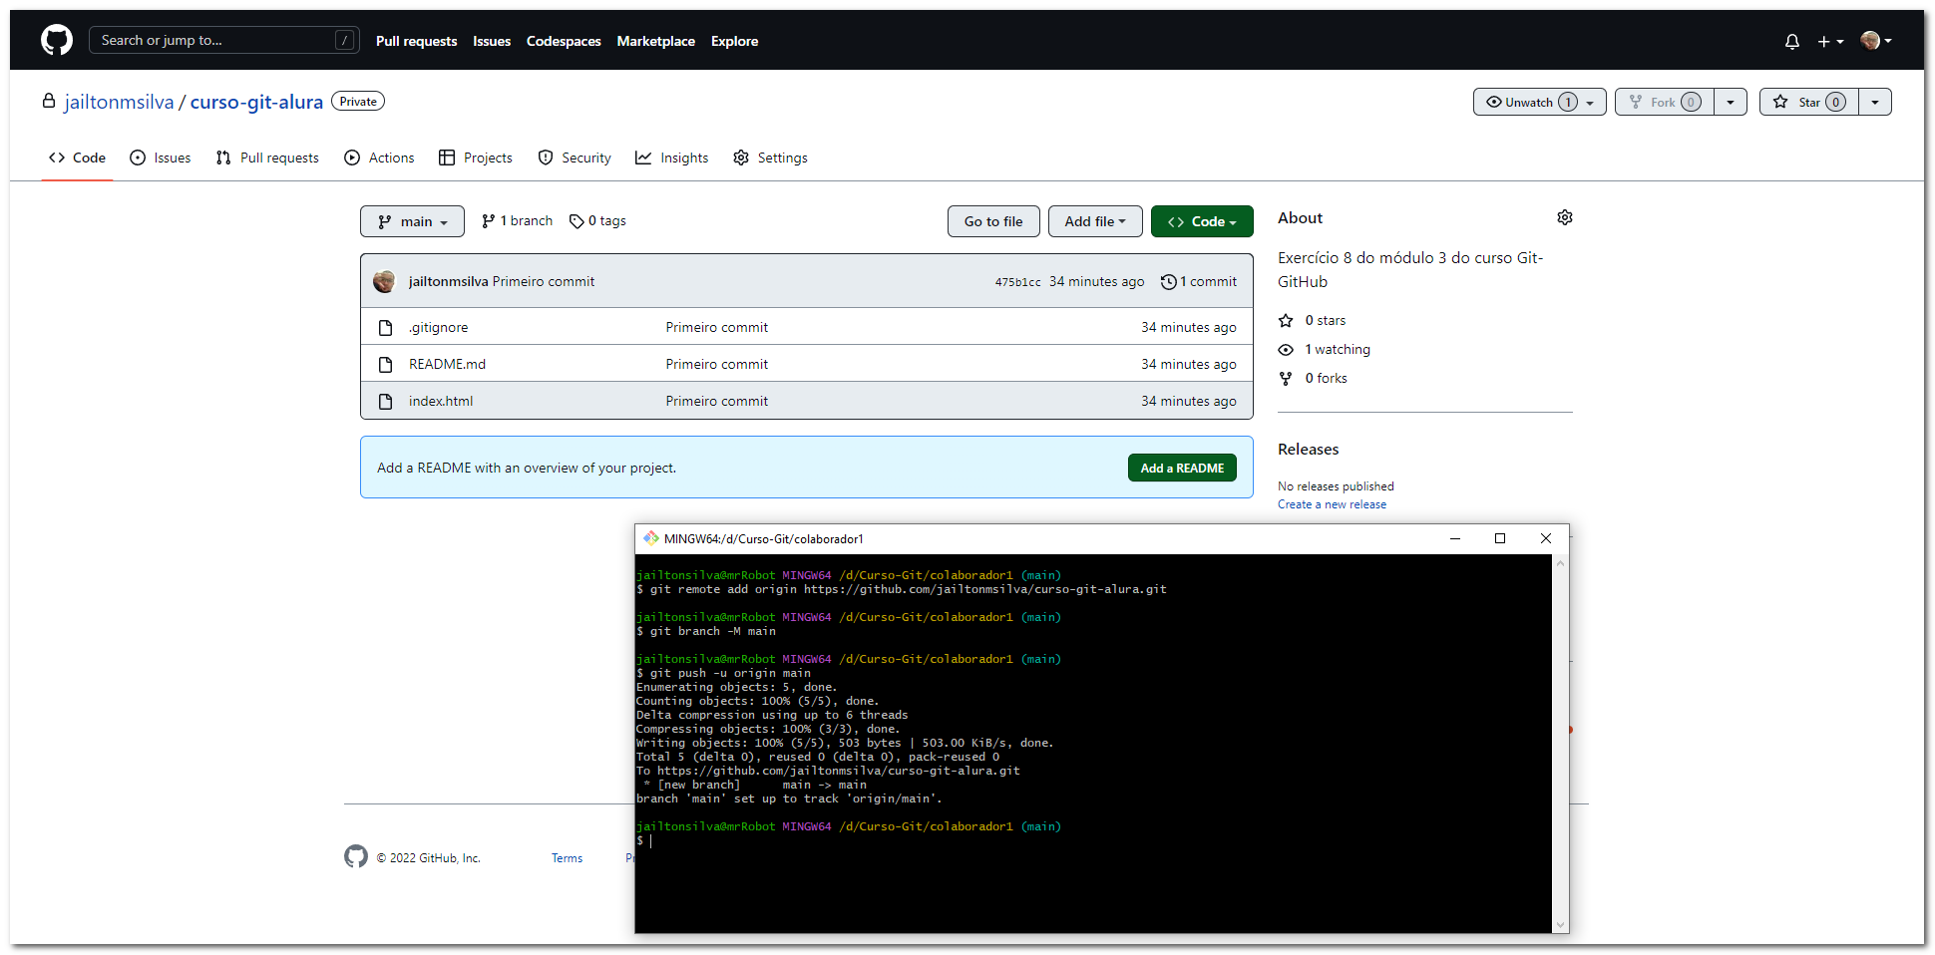1935x955 pixels.
Task: Switch to the repository Issues tab
Action: tap(160, 158)
